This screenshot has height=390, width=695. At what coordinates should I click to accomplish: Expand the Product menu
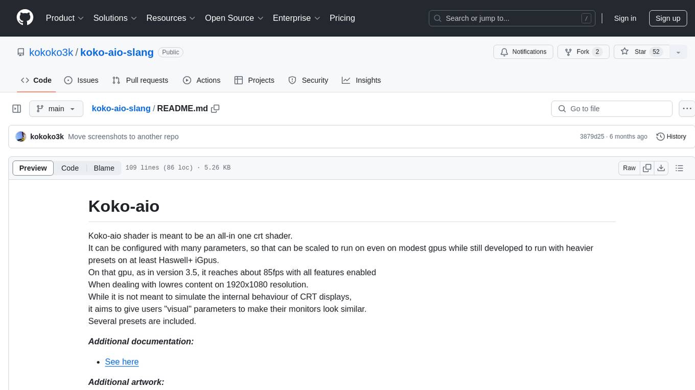pyautogui.click(x=65, y=18)
